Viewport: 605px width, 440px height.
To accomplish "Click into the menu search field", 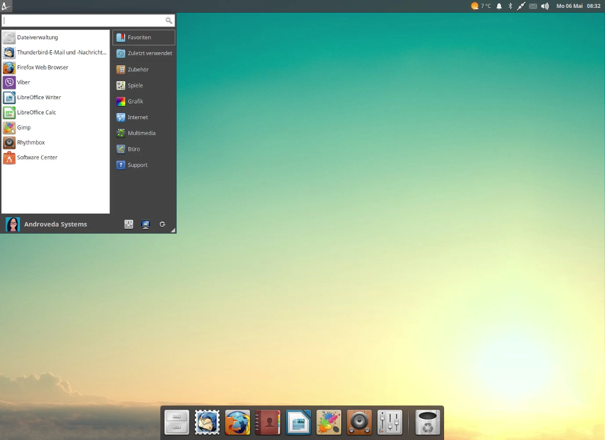I will pyautogui.click(x=83, y=21).
